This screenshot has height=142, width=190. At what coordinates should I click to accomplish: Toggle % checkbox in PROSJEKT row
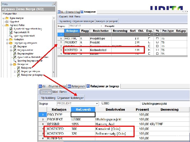point(157,42)
